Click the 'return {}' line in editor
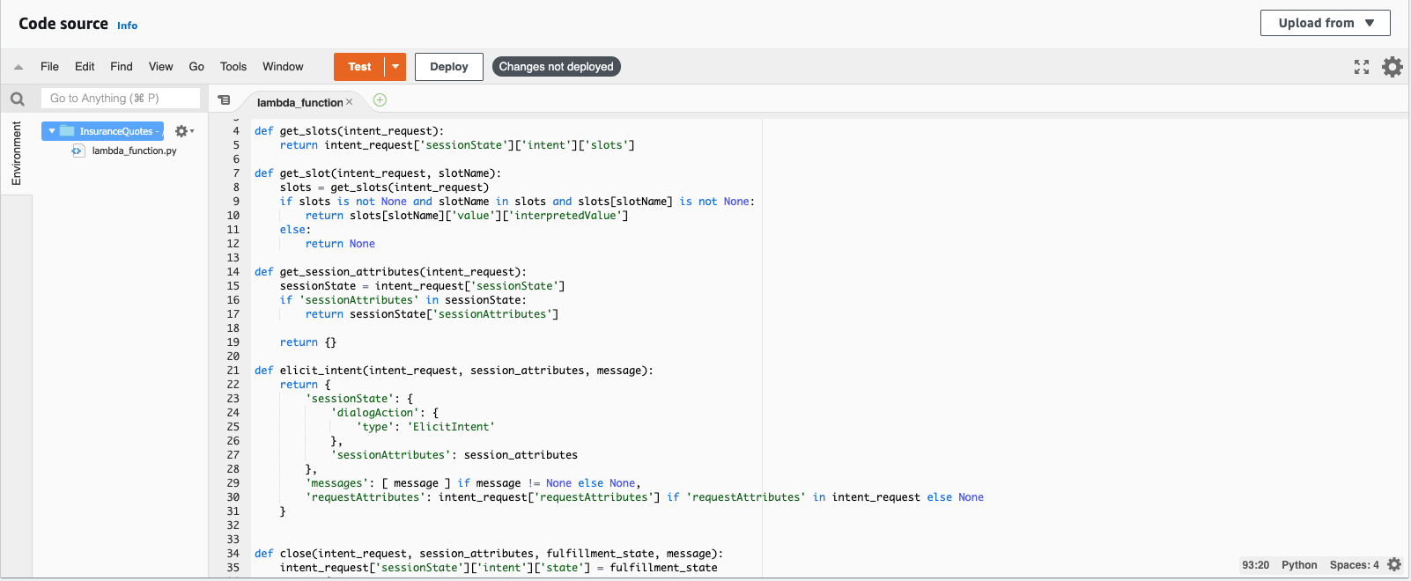Image resolution: width=1411 pixels, height=581 pixels. (308, 342)
